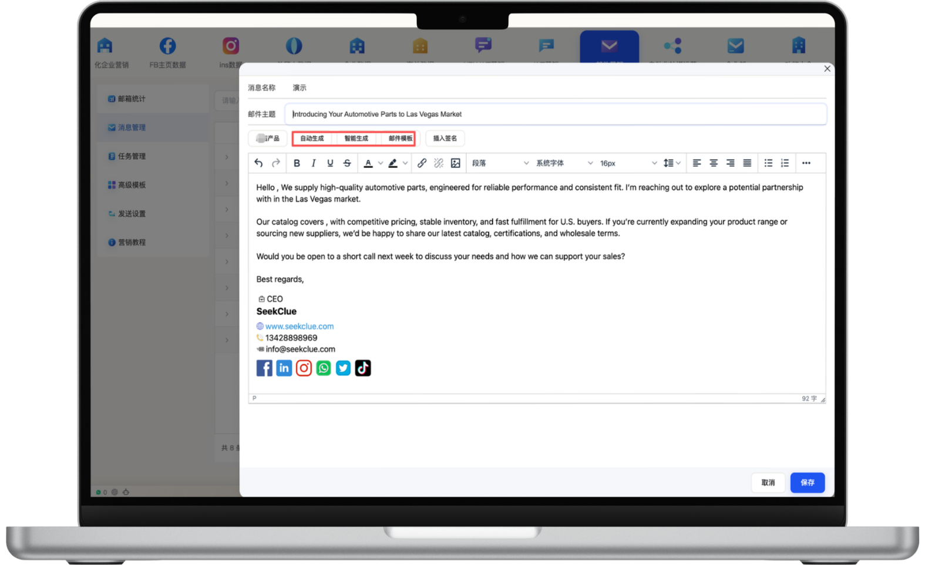
Task: Apply the text color A button
Action: (x=368, y=163)
